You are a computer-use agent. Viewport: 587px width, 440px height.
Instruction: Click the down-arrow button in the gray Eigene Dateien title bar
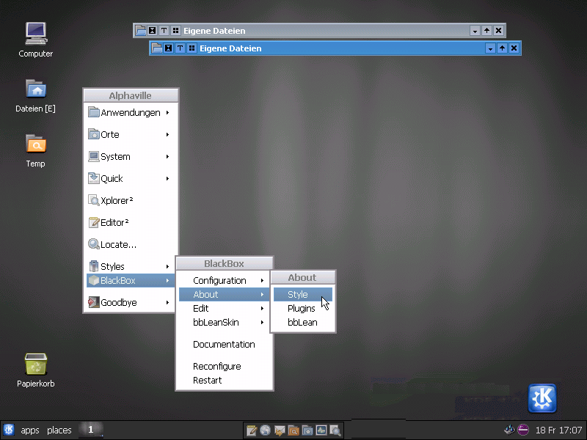pos(475,31)
